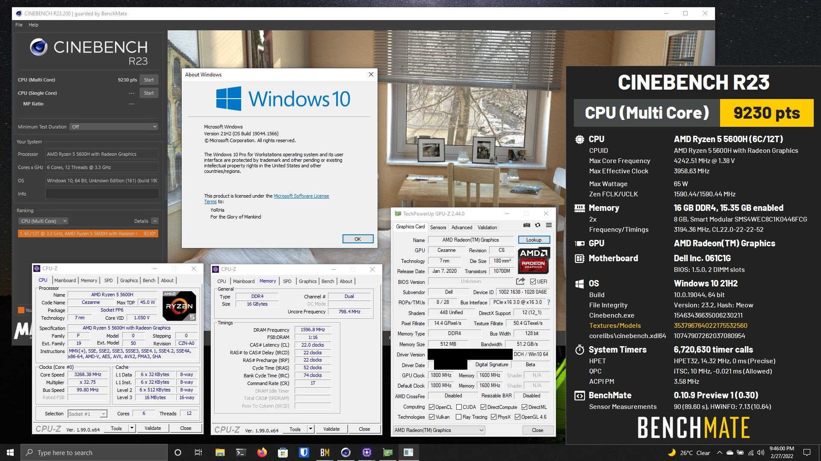Image resolution: width=821 pixels, height=461 pixels.
Task: Click the GPU-Z refresh icon
Action: (537, 225)
